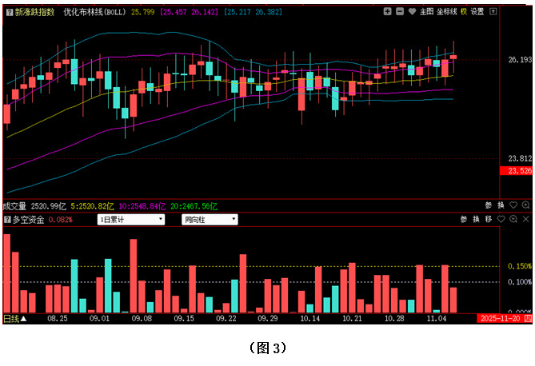Open the 1日累计 dropdown
Image resolution: width=535 pixels, height=366 pixels.
131,219
